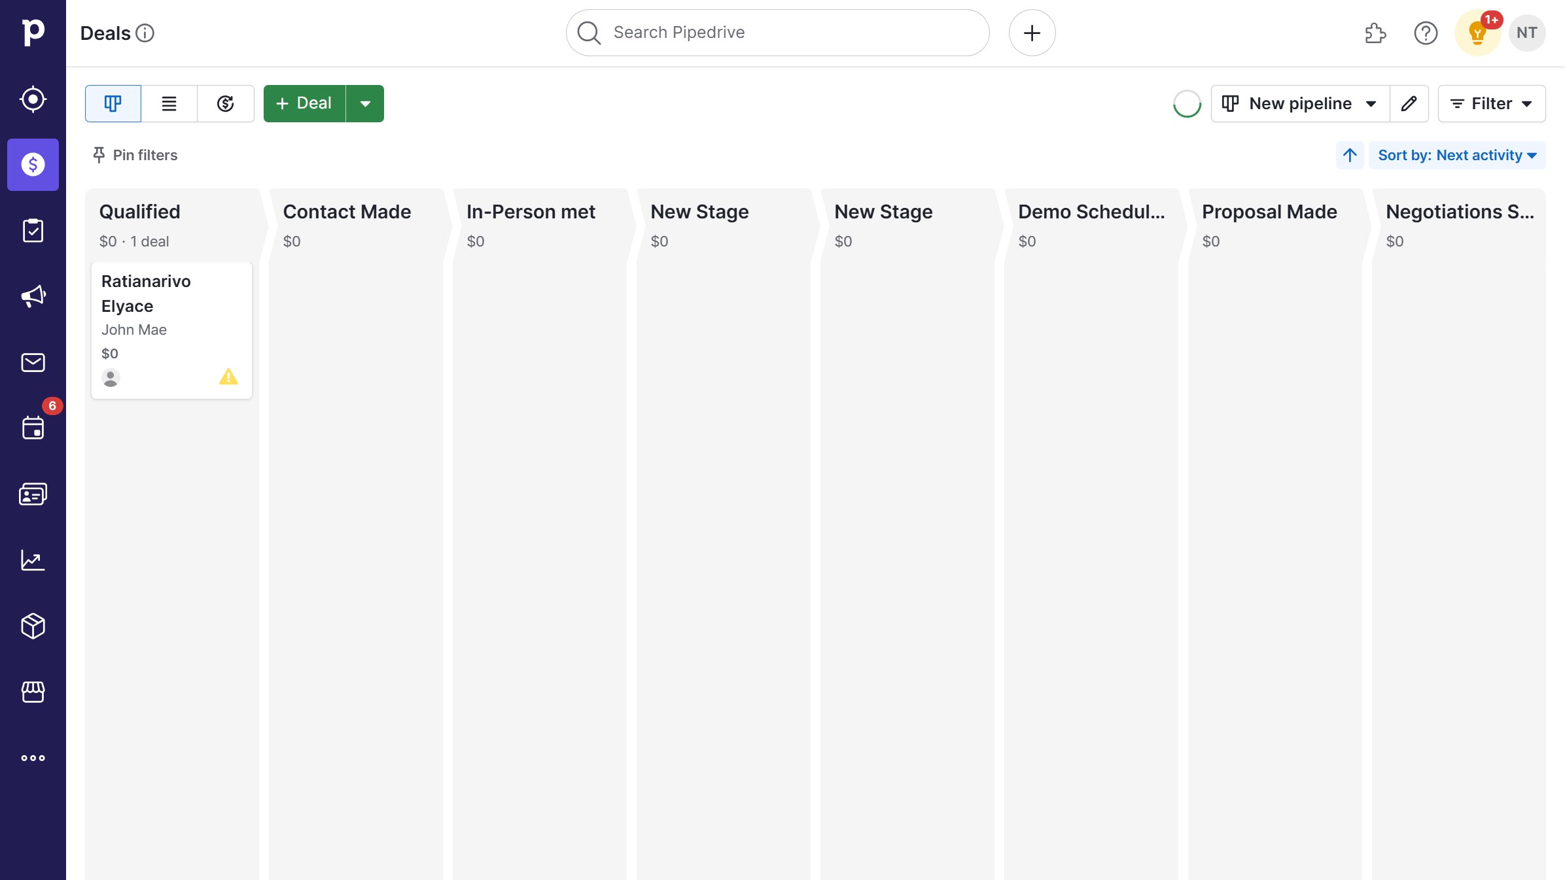Toggle Pin filters on
Screen dimensions: 1565x880
pos(134,155)
